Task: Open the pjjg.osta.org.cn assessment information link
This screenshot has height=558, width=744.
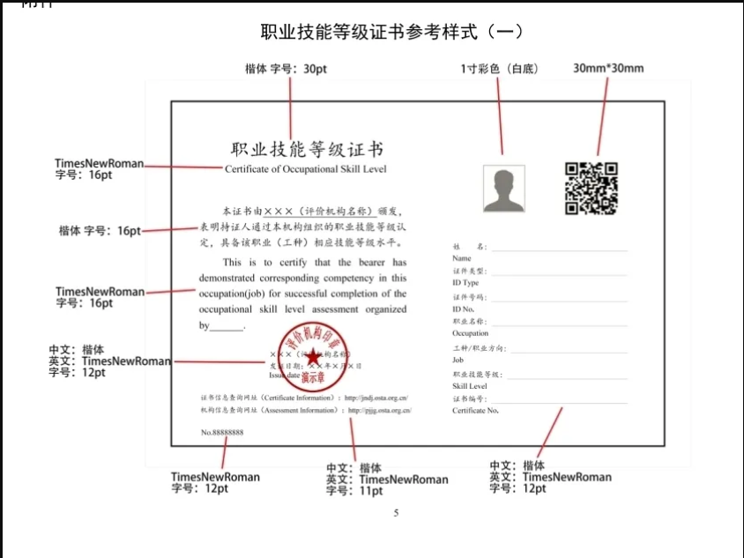Action: (x=379, y=410)
